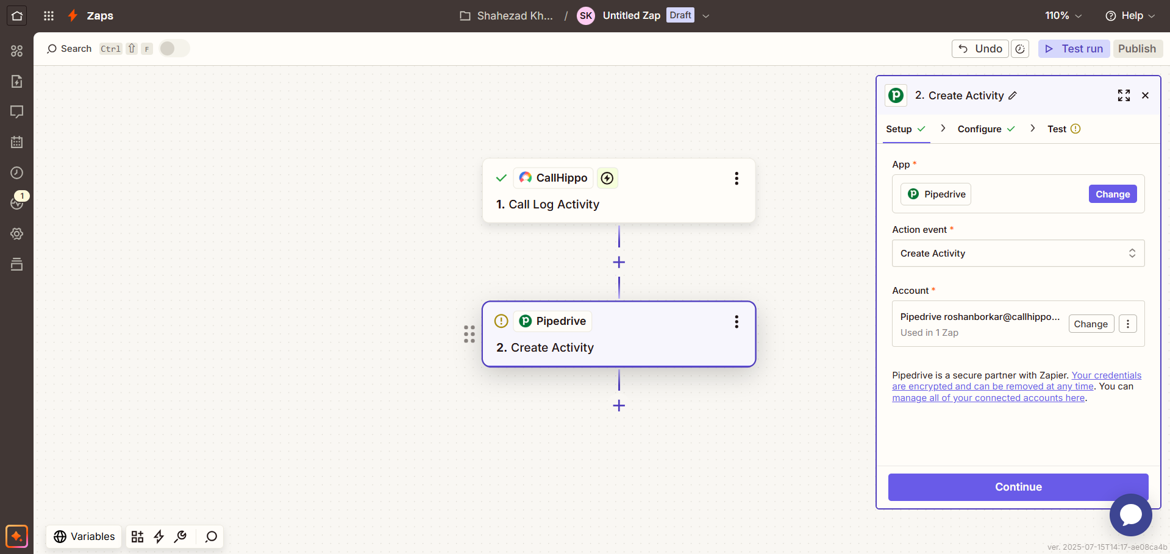The height and width of the screenshot is (554, 1170).
Task: Rename step via pencil edit icon
Action: 1013,96
